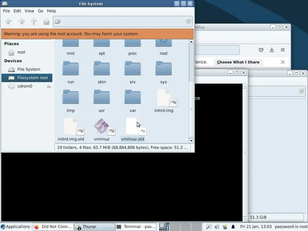Open the Firefox hamburger menu
The image size is (308, 231).
(283, 50)
